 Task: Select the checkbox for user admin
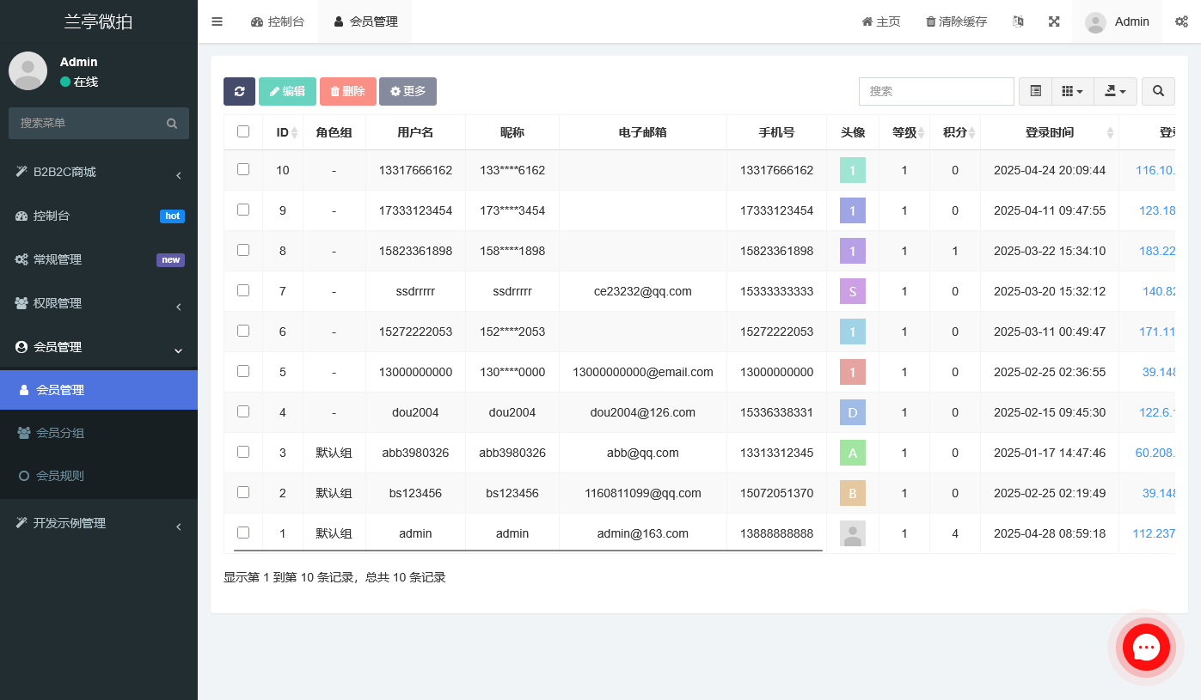[x=243, y=533]
